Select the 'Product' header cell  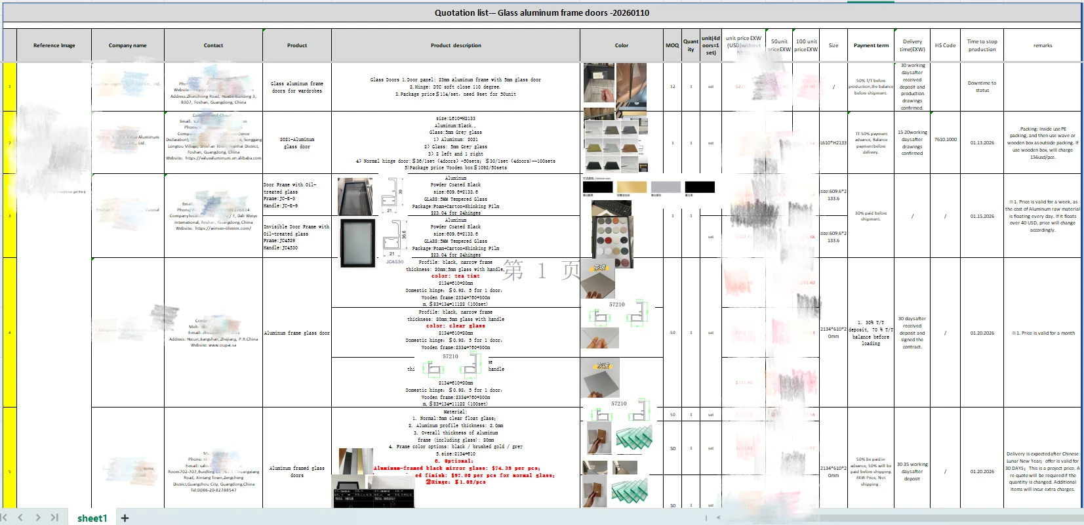point(297,45)
